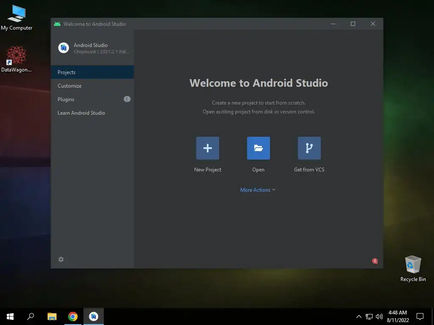The image size is (434, 325).
Task: Select the Projects tab
Action: (92, 72)
